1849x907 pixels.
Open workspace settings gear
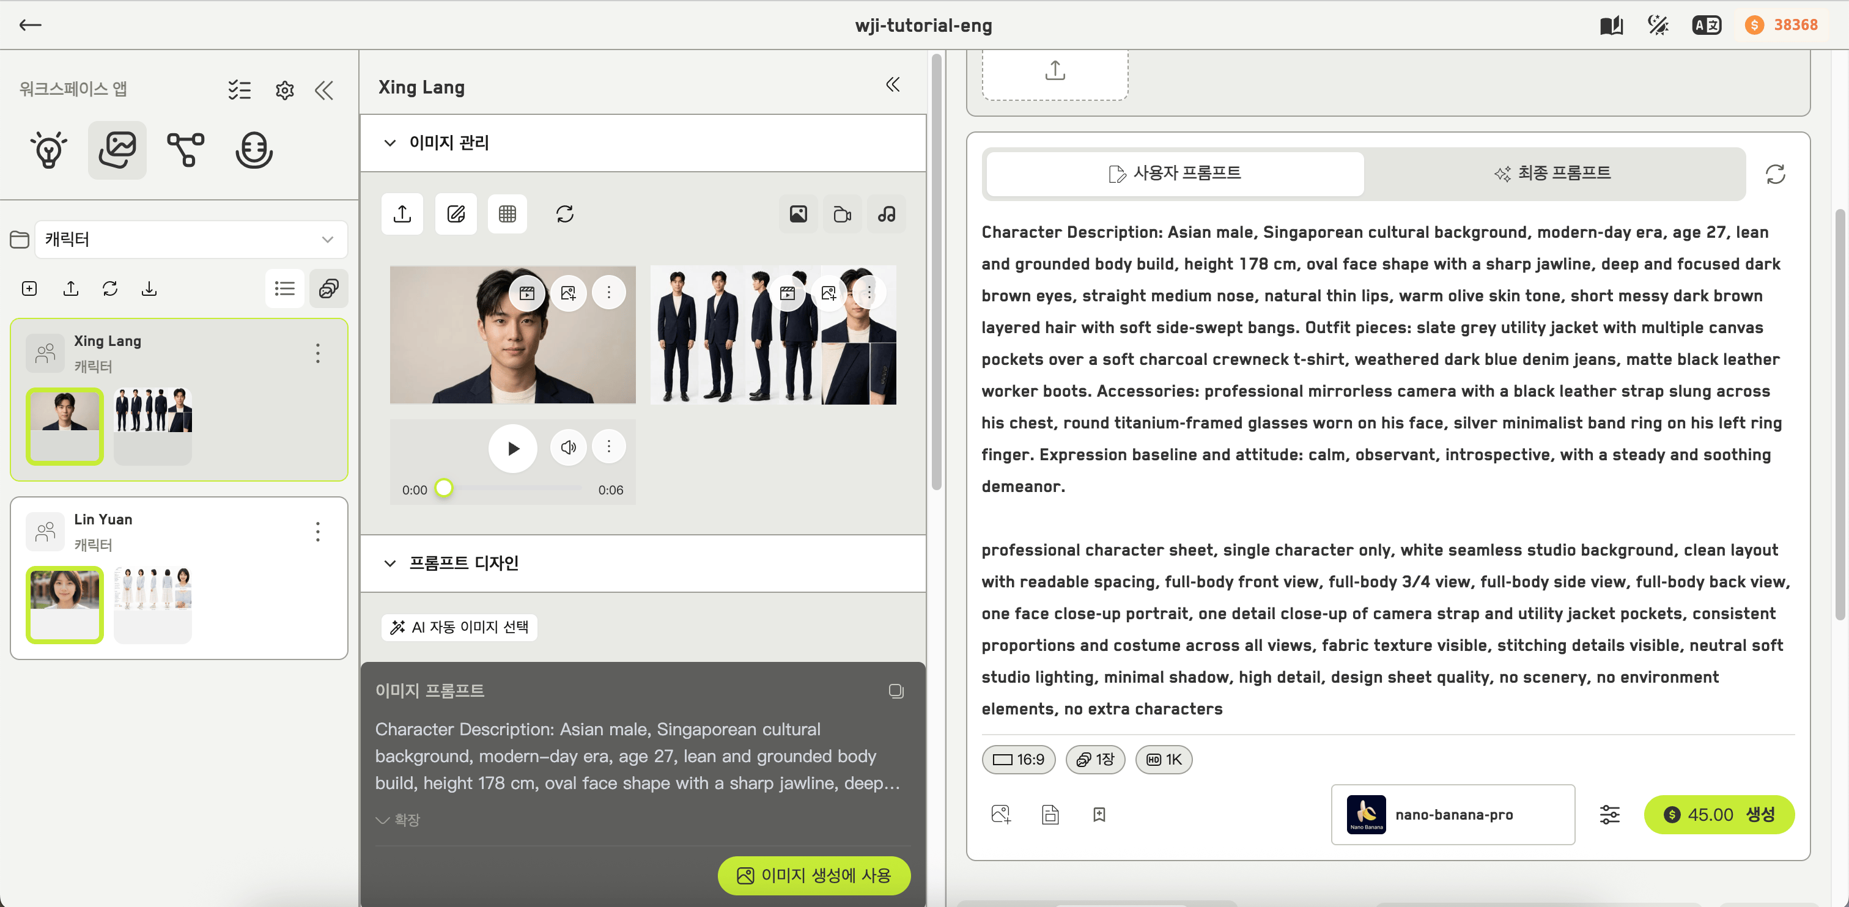pos(285,90)
